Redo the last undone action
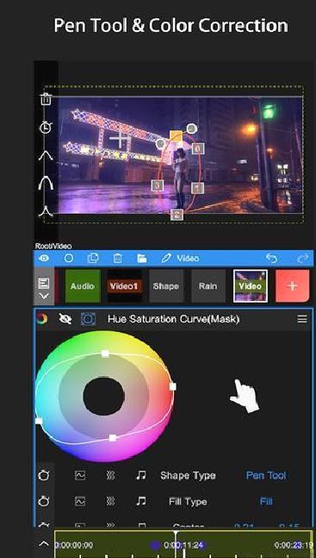This screenshot has height=558, width=316. click(302, 258)
